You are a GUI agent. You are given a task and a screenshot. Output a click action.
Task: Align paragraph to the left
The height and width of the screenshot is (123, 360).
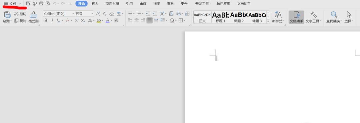coord(130,21)
